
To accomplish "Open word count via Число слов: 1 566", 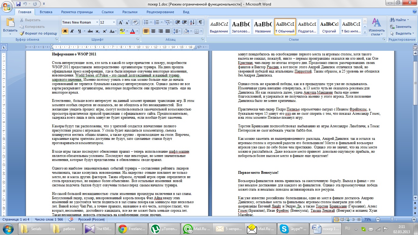I will pos(49,219).
